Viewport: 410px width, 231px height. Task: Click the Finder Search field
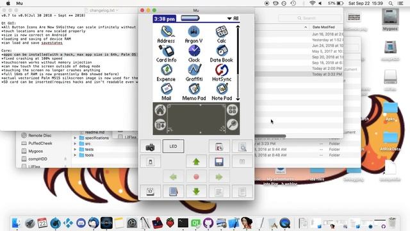point(309,18)
